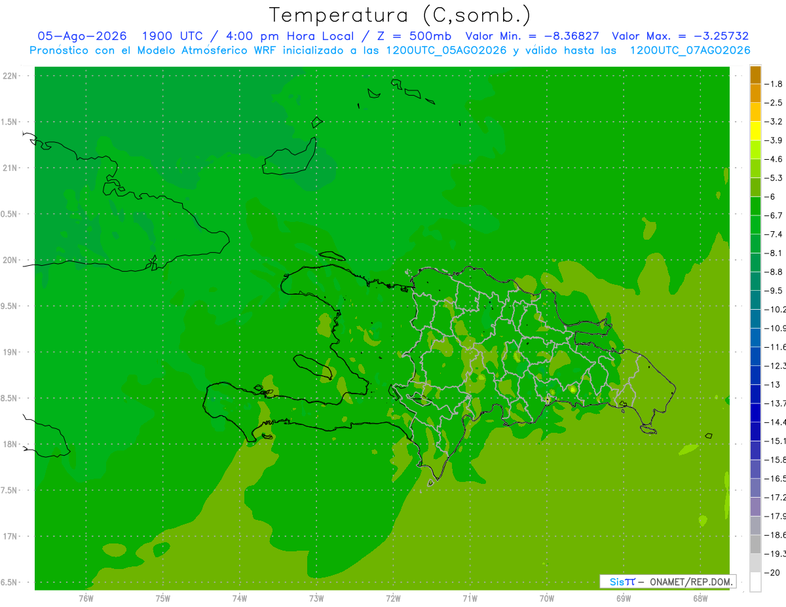Click the "72W" longitude label
This screenshot has height=607, width=786.
click(393, 598)
